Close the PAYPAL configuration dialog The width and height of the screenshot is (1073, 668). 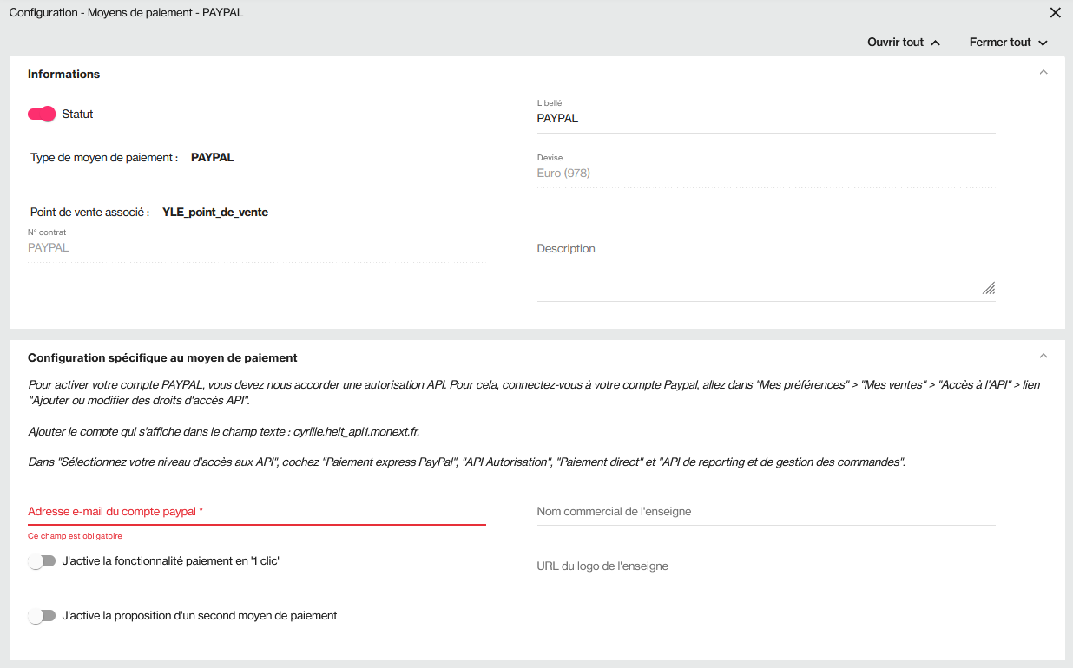point(1056,13)
